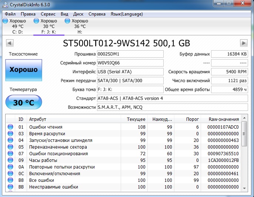Click the Стандарт field ATA8-ACS
Image resolution: width=254 pixels, height=197 pixels.
click(173, 98)
